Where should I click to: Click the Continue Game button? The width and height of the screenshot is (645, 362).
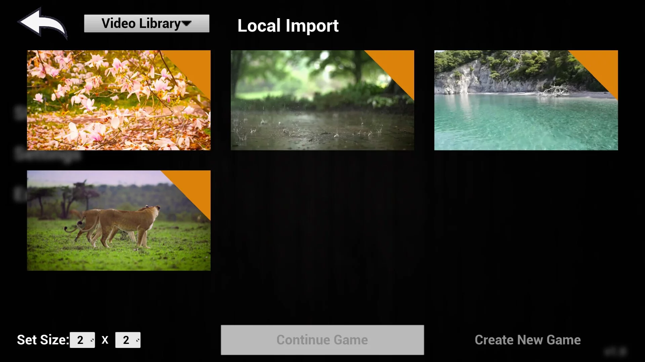coord(322,340)
